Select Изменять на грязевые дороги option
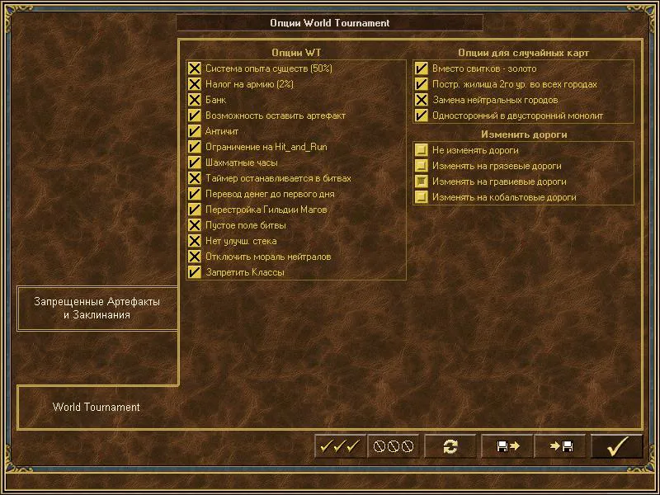This screenshot has height=495, width=660. pyautogui.click(x=422, y=166)
